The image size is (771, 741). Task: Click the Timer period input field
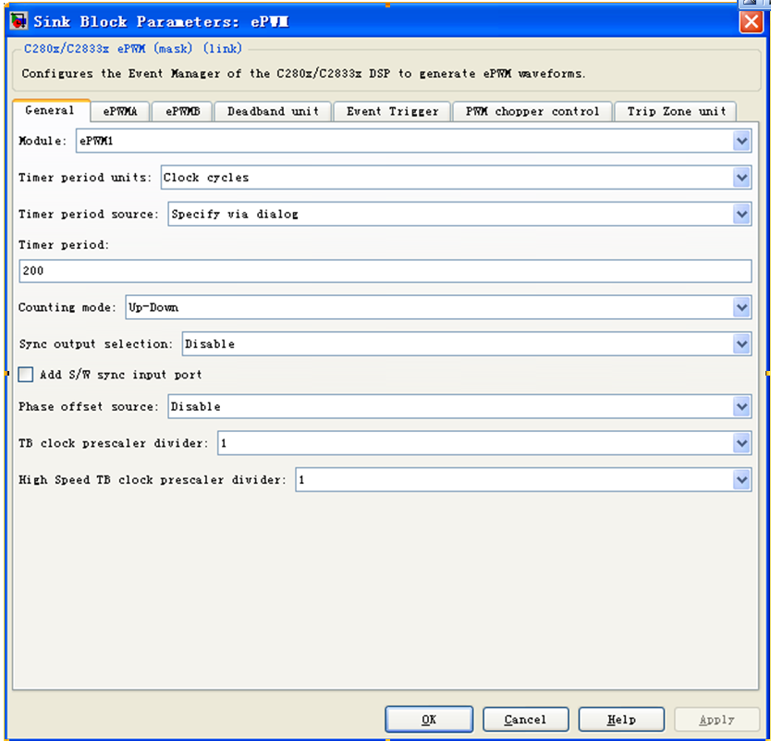click(385, 271)
